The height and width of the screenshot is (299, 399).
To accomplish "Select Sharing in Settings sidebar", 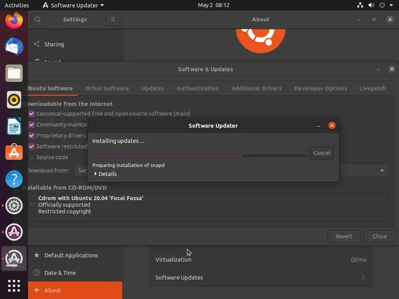I will click(75, 44).
